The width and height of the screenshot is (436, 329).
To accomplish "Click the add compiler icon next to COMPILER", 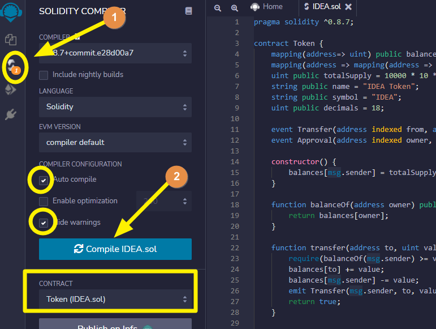I will tap(77, 37).
